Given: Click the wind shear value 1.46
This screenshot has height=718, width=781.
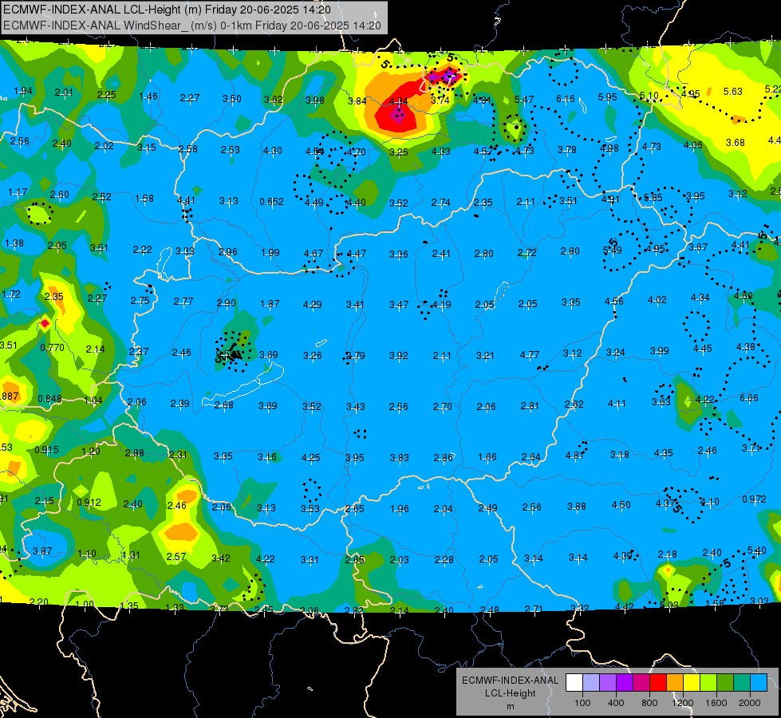Looking at the screenshot, I should click(148, 97).
